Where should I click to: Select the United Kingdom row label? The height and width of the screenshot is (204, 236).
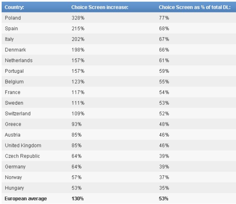tap(23, 146)
